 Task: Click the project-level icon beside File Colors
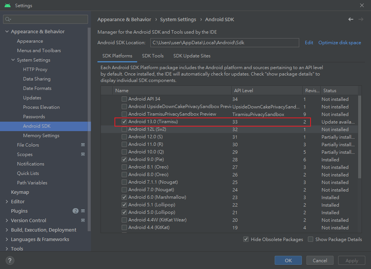click(x=83, y=145)
